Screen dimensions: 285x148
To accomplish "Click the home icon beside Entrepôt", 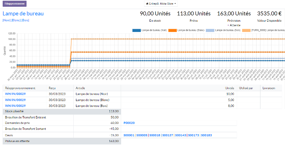I will (x=147, y=4).
